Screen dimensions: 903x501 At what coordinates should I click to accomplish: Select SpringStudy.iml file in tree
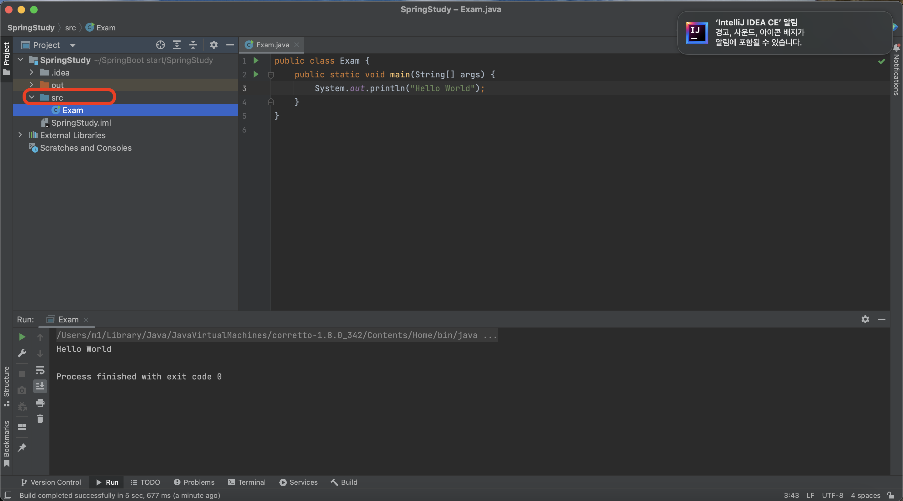click(x=81, y=123)
